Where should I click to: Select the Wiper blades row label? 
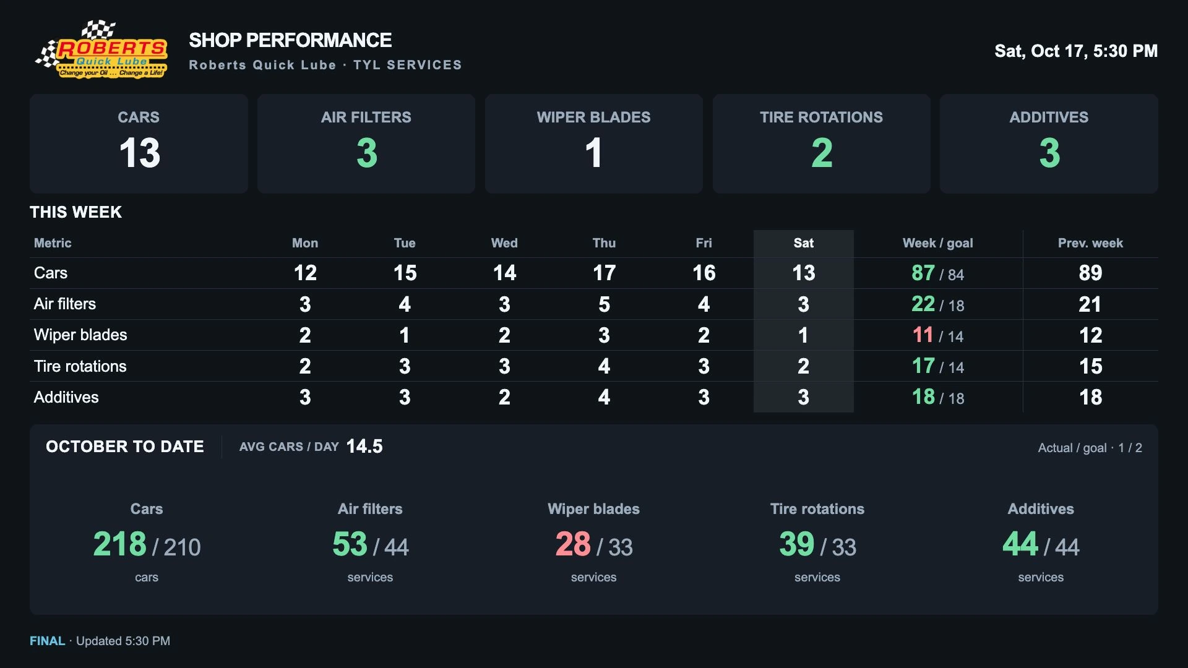80,335
